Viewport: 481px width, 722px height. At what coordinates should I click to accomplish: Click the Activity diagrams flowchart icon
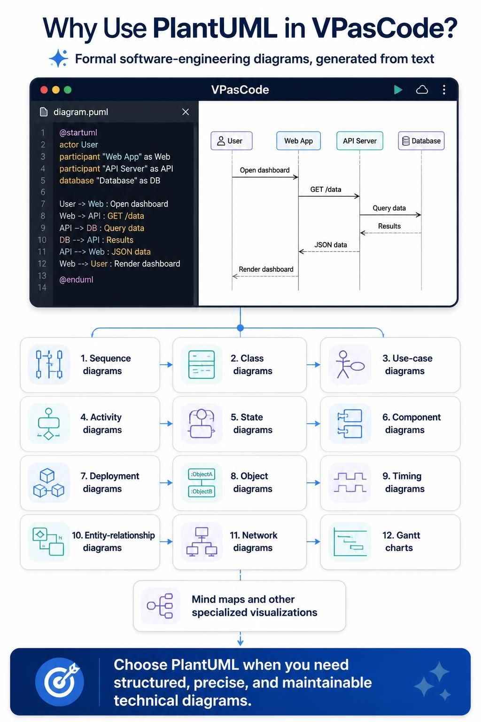tap(49, 424)
